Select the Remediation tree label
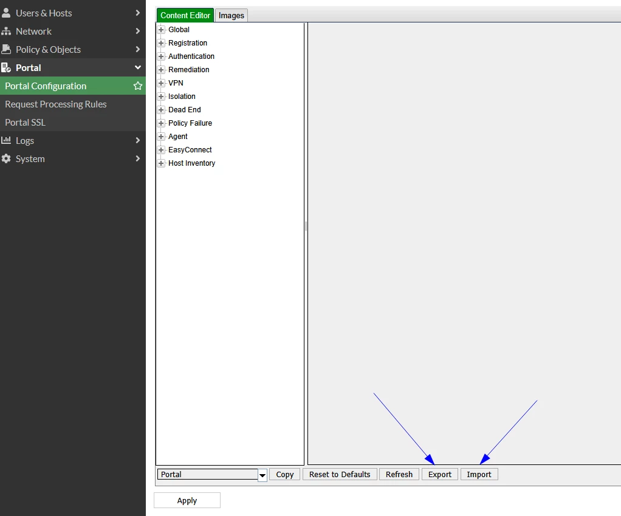This screenshot has height=516, width=621. click(188, 70)
